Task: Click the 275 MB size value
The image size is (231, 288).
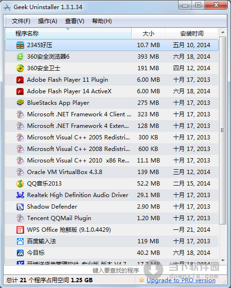Action: (x=148, y=103)
